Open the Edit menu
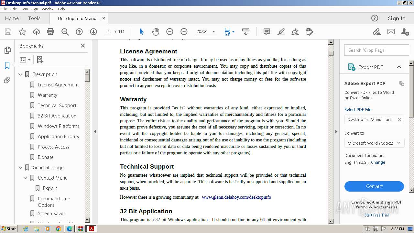The width and height of the screenshot is (414, 233). (14, 9)
